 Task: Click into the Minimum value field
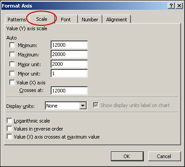(x=69, y=45)
